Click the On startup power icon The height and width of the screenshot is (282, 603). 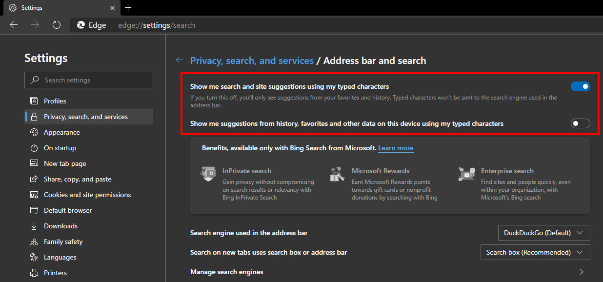[34, 148]
